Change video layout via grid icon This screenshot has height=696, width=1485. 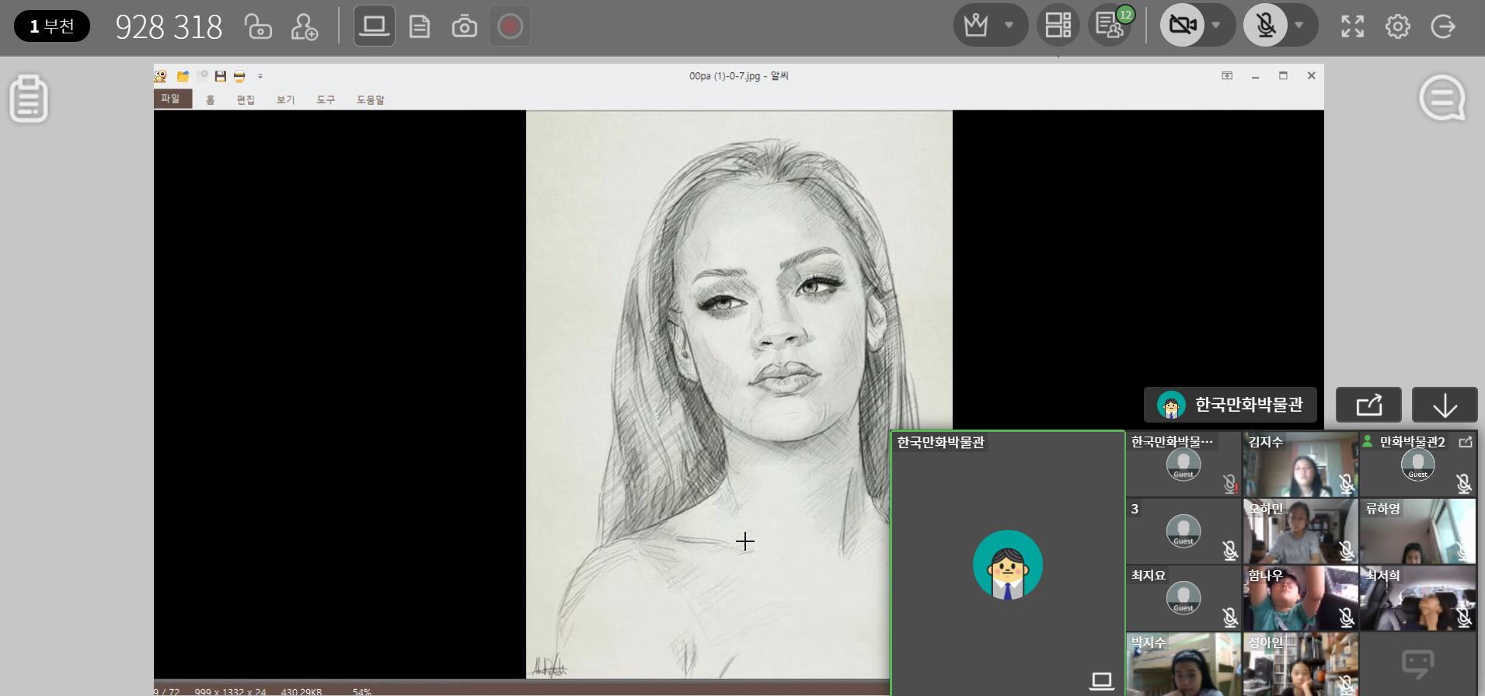(1058, 25)
